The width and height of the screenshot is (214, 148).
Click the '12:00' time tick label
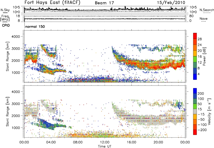105,142
